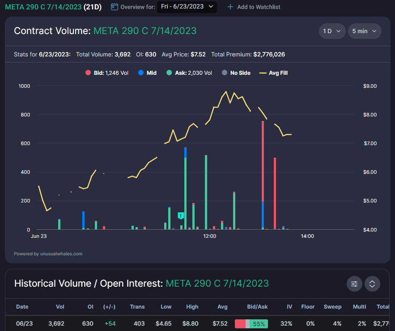Viewport: 395px width, 331px height.
Task: Sort by the Multi column header
Action: click(x=360, y=307)
